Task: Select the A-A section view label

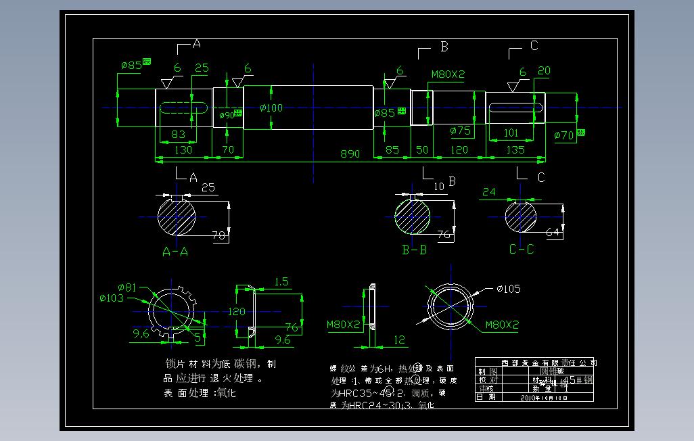Action: pos(175,252)
